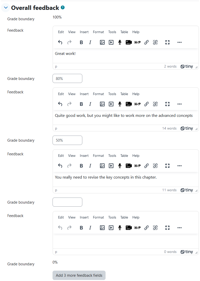
Task: Click into the Quite good work text area
Action: [126, 117]
